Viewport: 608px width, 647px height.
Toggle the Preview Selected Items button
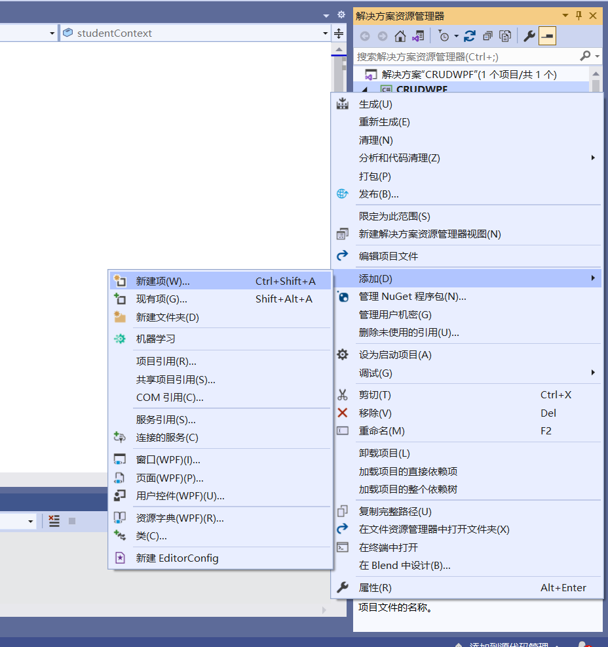pos(546,35)
